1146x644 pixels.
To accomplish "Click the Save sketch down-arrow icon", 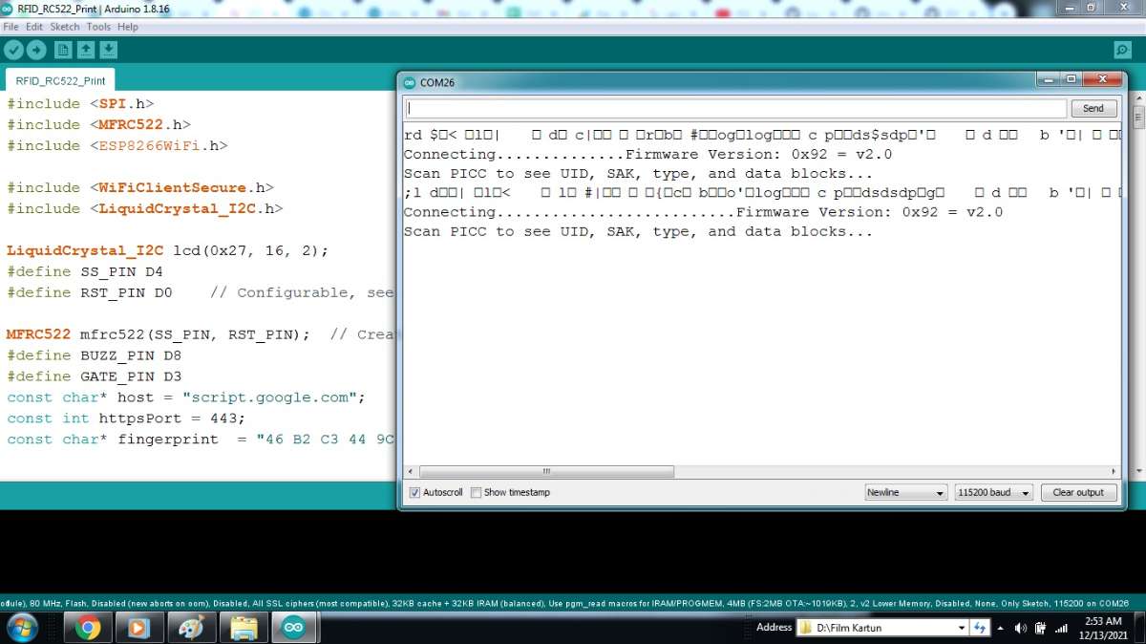I will coord(109,50).
